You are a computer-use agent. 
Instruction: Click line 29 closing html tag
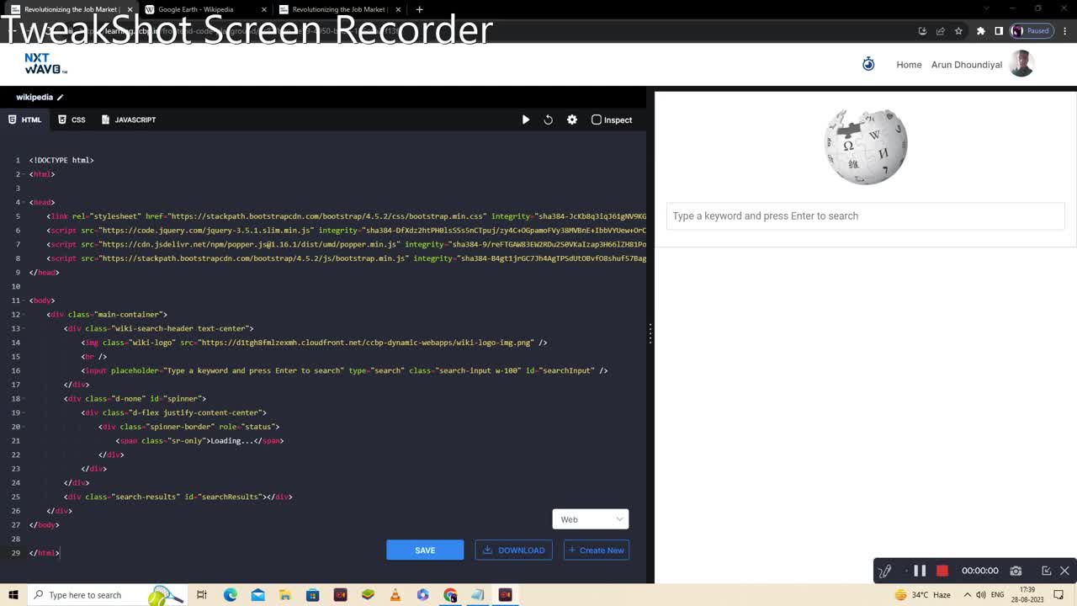tap(45, 553)
